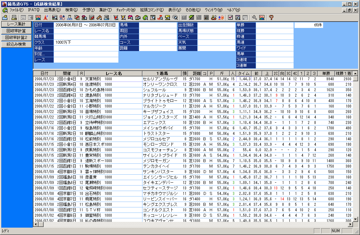Open help with the question mark icon

click(x=271, y=17)
